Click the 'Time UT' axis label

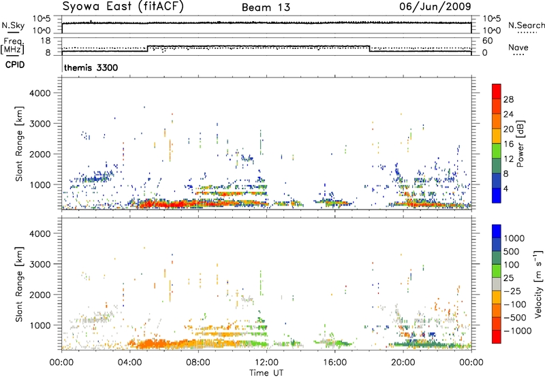click(x=266, y=372)
